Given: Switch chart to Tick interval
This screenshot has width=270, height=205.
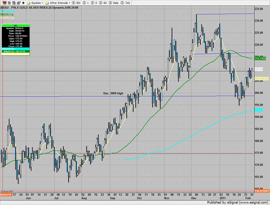Looking at the screenshot, I should point(125,3).
